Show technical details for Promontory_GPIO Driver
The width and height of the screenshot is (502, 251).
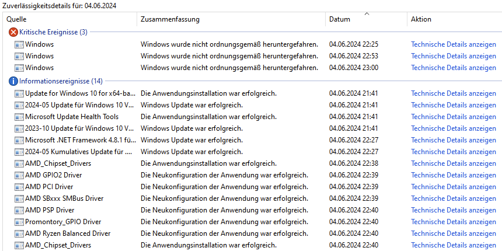click(x=454, y=222)
